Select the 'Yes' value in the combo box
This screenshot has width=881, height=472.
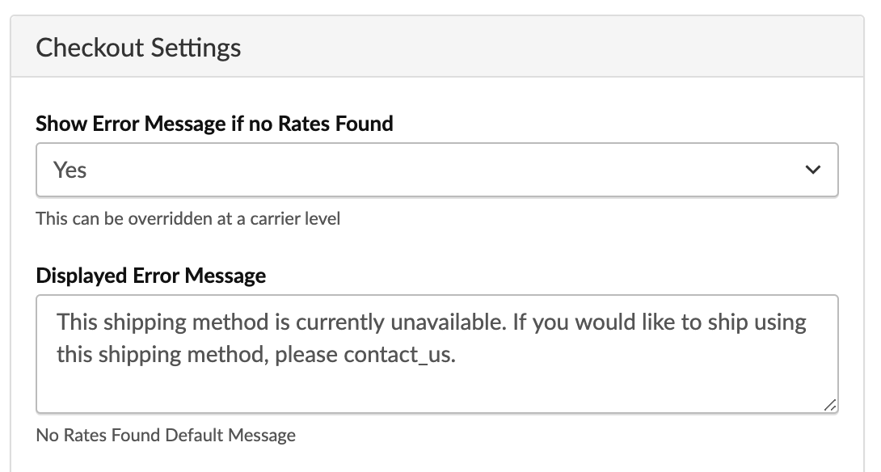coord(70,171)
